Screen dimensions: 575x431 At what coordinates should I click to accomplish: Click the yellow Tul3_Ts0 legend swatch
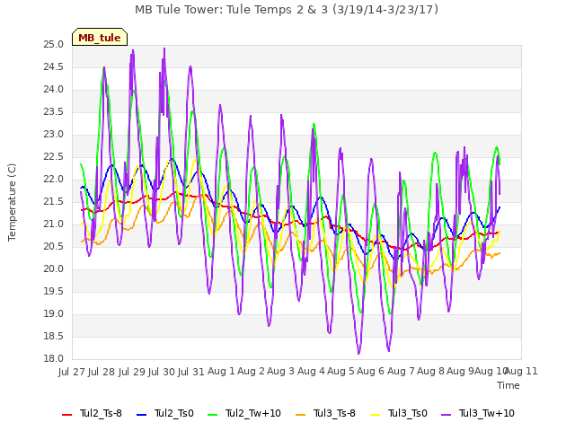376,415
